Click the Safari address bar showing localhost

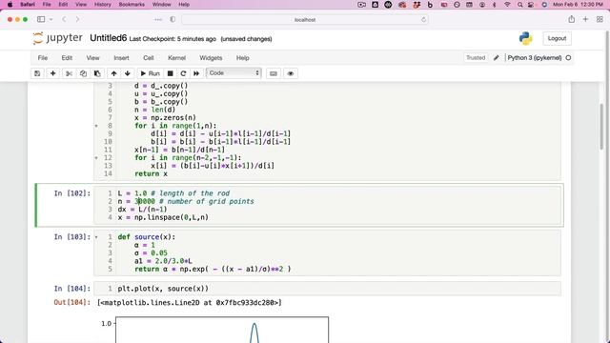(x=305, y=19)
